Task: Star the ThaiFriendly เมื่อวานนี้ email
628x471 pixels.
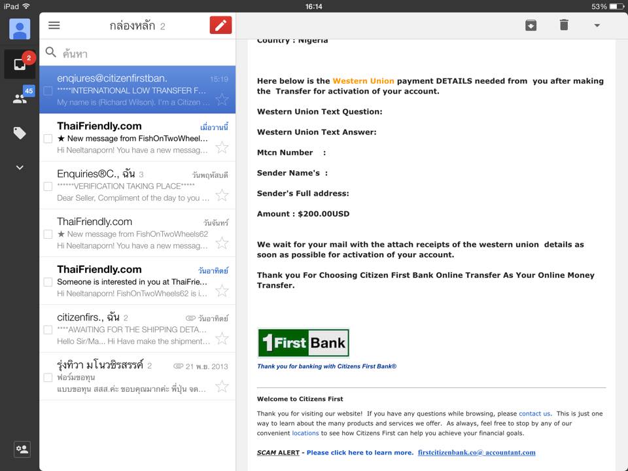Action: pyautogui.click(x=222, y=147)
